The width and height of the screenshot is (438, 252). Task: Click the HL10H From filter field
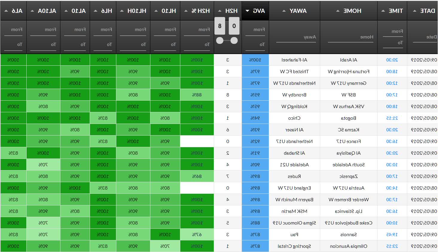pos(133,30)
